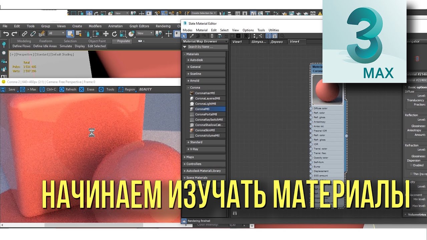Click the Use Pivot Point Center icon
Image resolution: width=427 pixels, height=240 pixels.
(158, 33)
